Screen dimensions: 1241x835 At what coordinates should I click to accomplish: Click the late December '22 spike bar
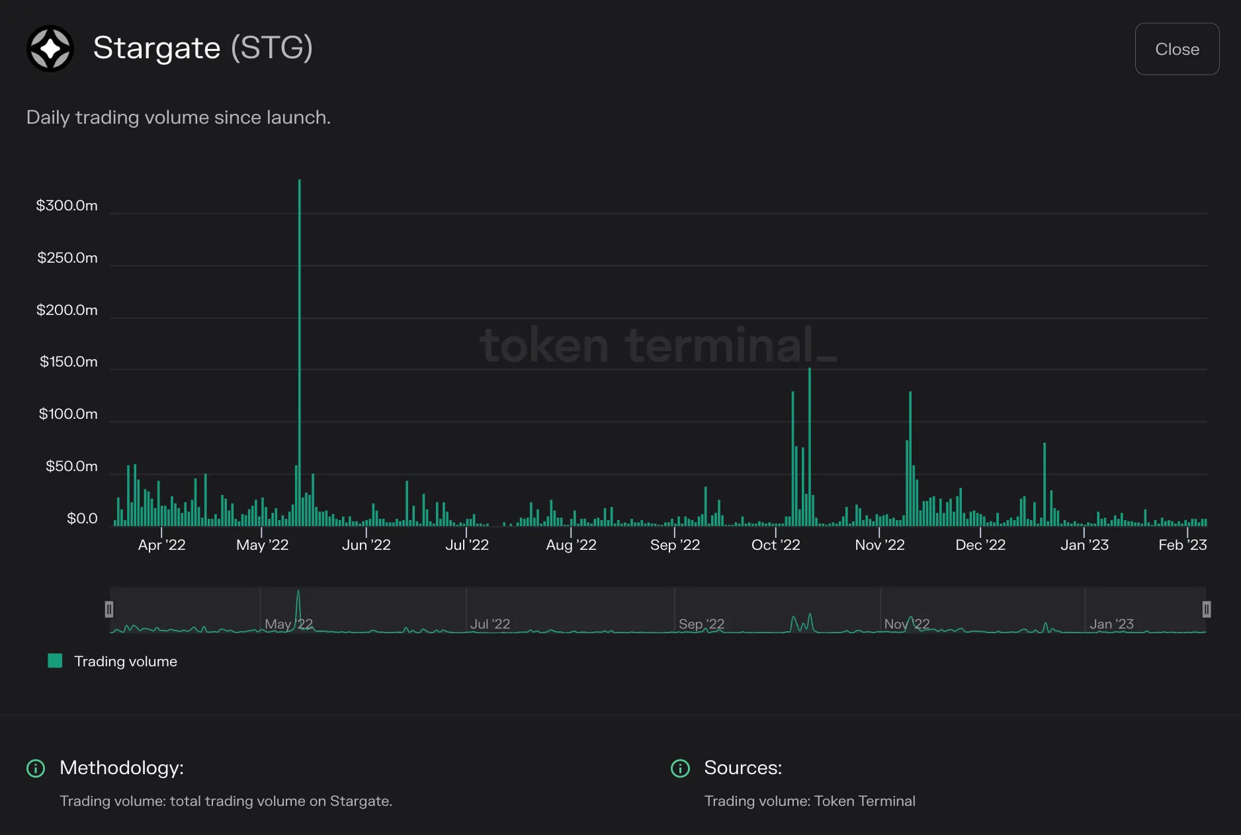click(1045, 484)
